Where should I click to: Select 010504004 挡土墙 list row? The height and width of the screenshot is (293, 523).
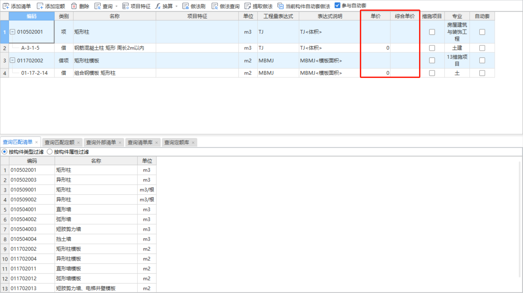78,239
